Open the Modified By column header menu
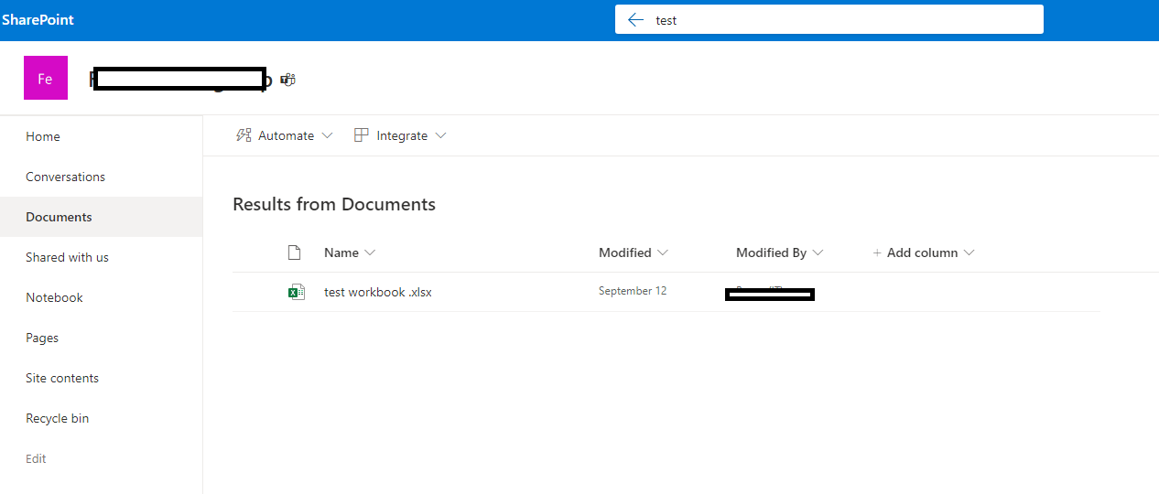Viewport: 1159px width, 494px height. [x=780, y=252]
